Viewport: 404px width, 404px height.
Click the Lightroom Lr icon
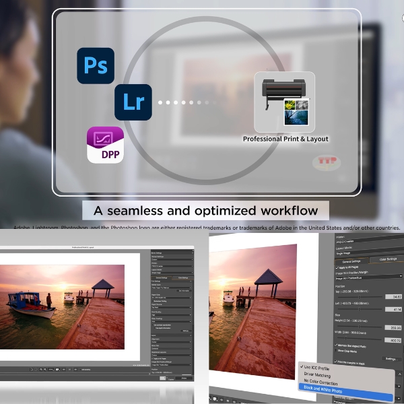tap(133, 102)
